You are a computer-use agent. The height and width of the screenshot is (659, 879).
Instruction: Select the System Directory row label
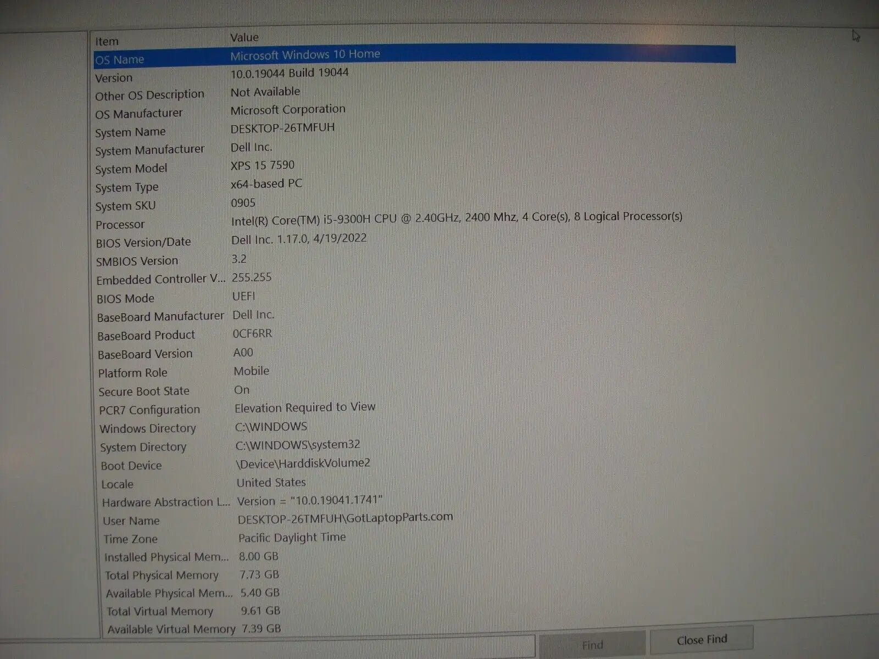[x=143, y=447]
